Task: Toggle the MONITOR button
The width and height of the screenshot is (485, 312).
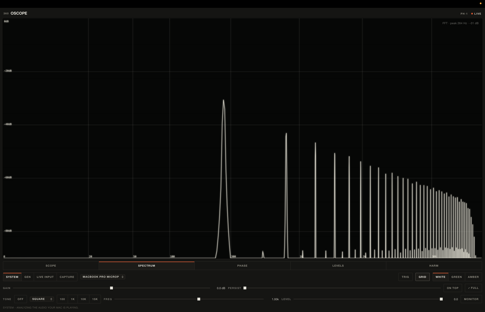Action: click(471, 299)
